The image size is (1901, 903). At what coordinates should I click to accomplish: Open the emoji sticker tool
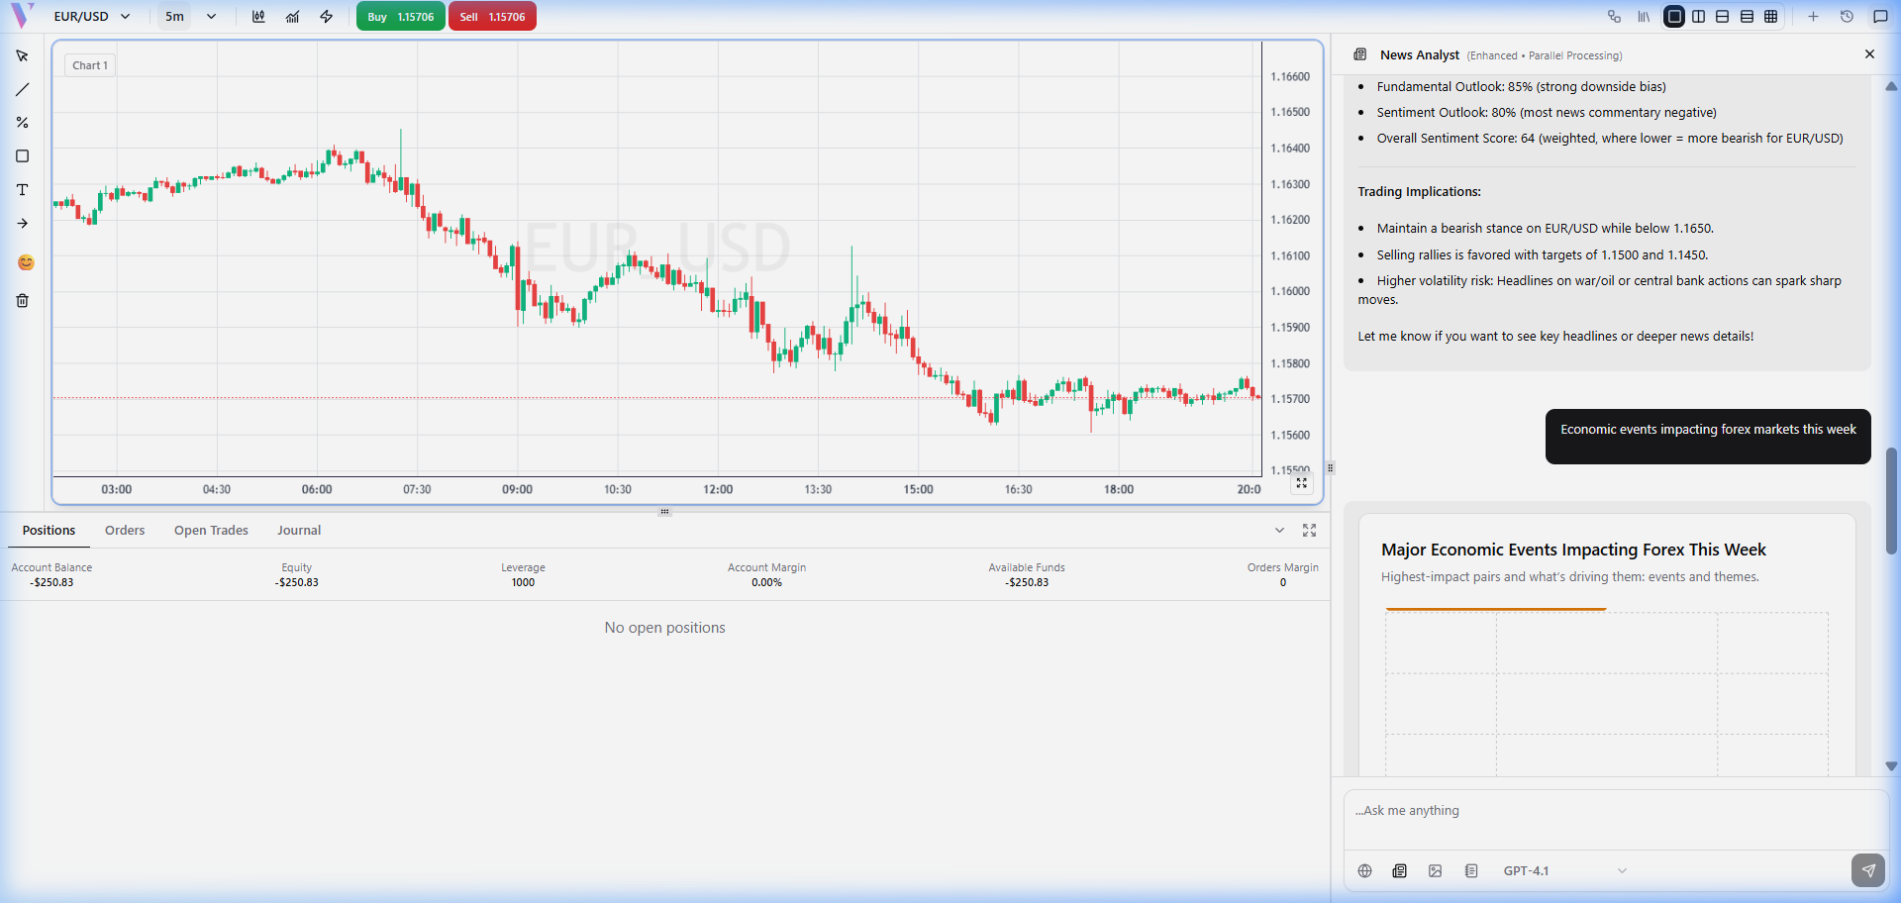[x=26, y=262]
